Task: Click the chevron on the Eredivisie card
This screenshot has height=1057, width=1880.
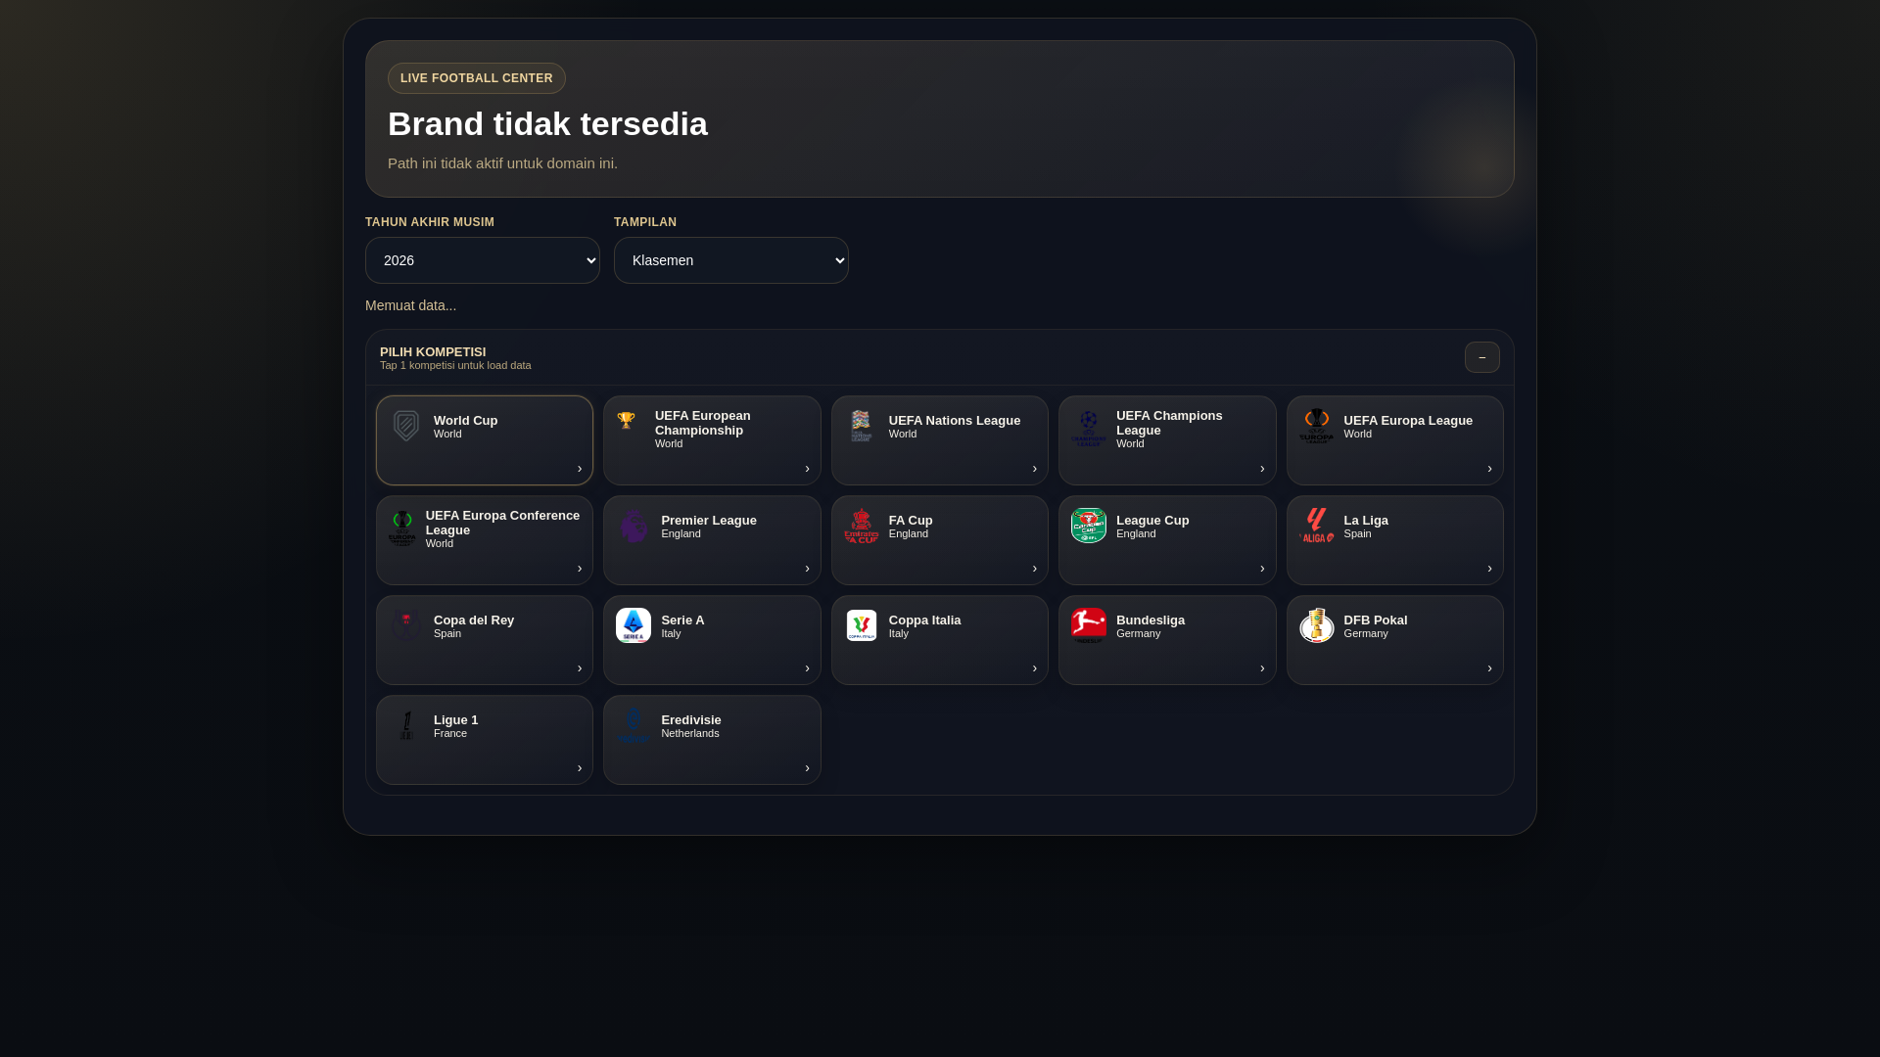Action: tap(807, 768)
